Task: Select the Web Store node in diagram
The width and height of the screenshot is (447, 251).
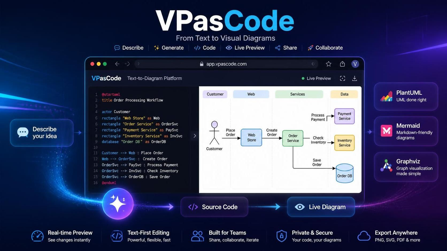Action: pyautogui.click(x=251, y=137)
